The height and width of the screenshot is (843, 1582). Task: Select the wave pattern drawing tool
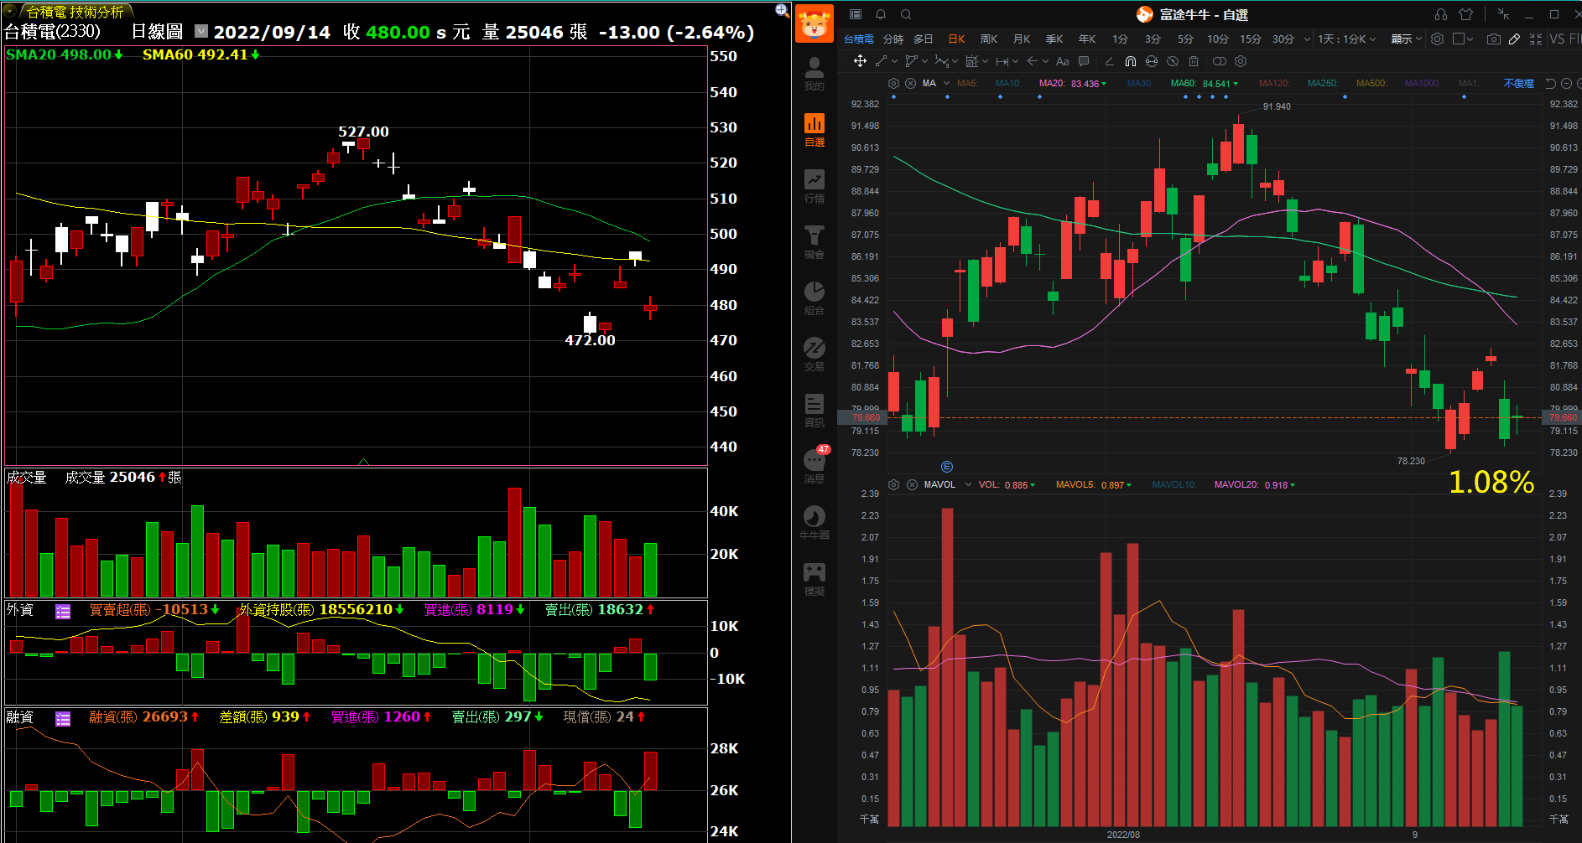pyautogui.click(x=942, y=61)
